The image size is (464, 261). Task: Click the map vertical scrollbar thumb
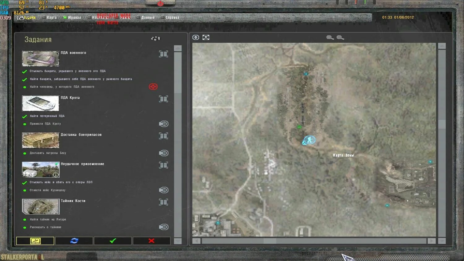(x=442, y=124)
